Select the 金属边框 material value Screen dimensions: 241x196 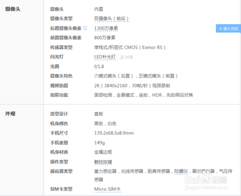[x=103, y=152]
